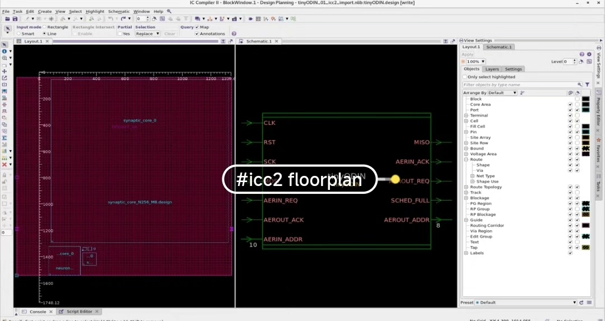Click the Apply button
This screenshot has height=321, width=605.
467,54
